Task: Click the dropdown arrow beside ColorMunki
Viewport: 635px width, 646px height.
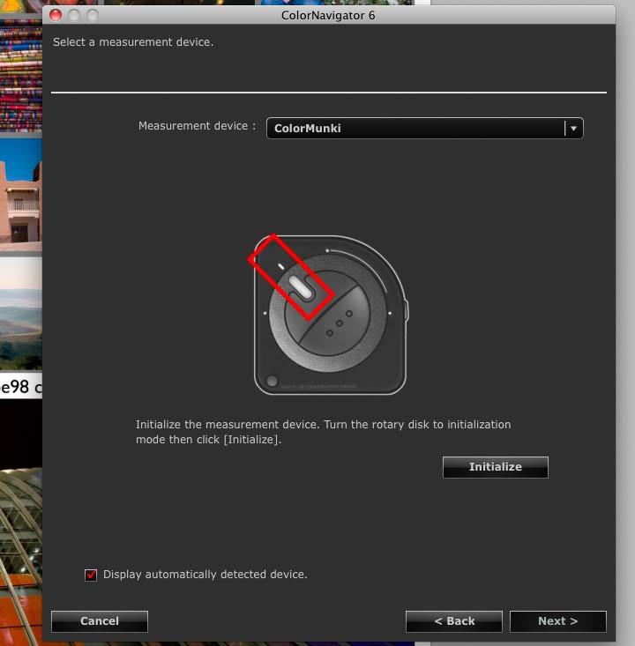Action: pos(573,128)
